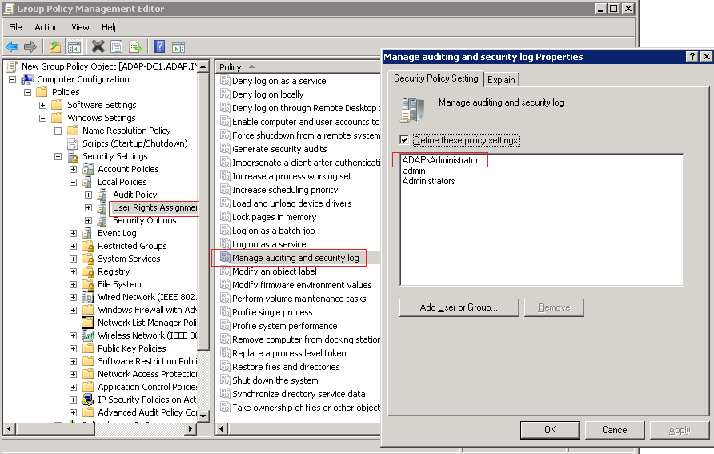Click the Scripts (Startup/Shutdown) icon
Image resolution: width=714 pixels, height=454 pixels.
pyautogui.click(x=73, y=143)
